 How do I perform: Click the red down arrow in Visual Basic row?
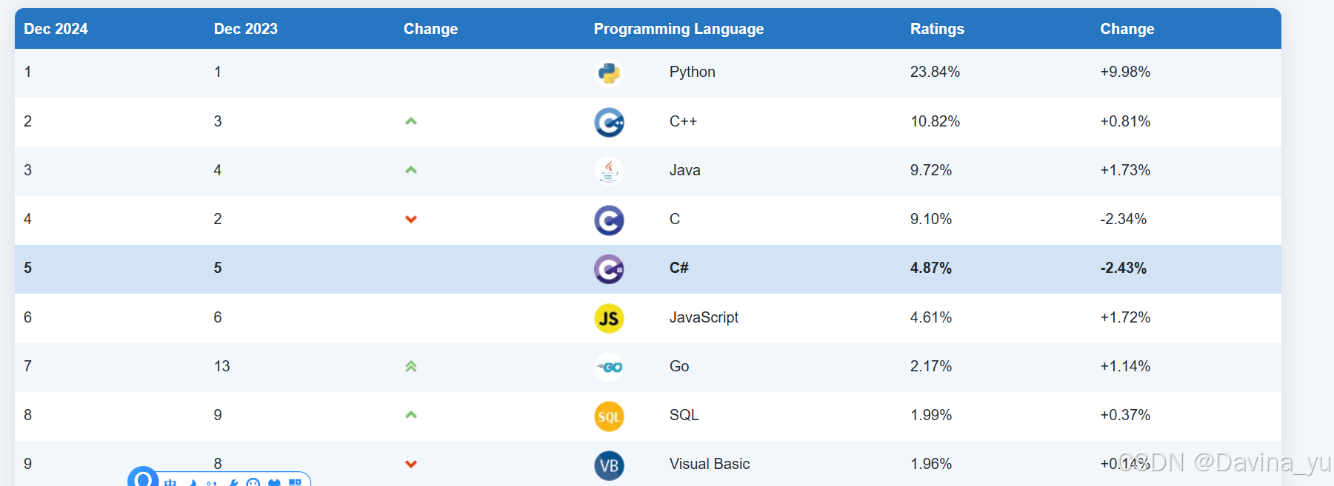pos(411,465)
